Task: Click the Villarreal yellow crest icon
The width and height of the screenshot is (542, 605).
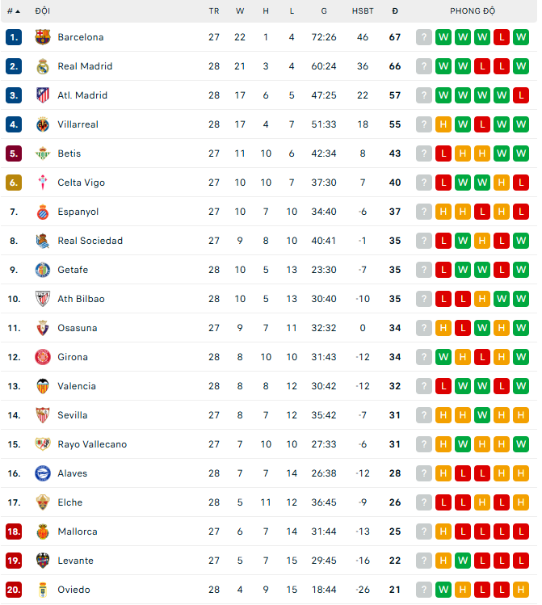Action: tap(43, 124)
